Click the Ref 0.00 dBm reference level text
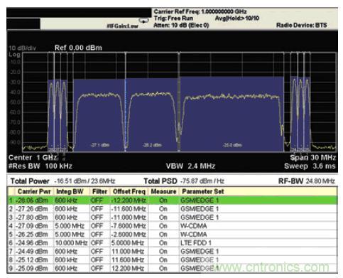 point(78,48)
